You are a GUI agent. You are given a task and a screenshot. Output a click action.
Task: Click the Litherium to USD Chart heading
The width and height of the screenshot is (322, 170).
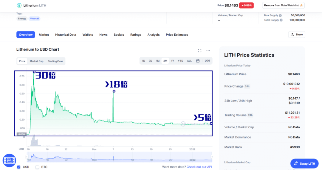(x=38, y=49)
